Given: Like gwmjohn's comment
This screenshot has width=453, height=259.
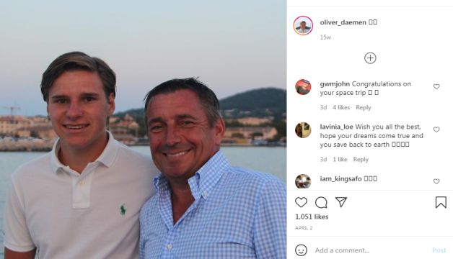Looking at the screenshot, I should click(x=436, y=86).
